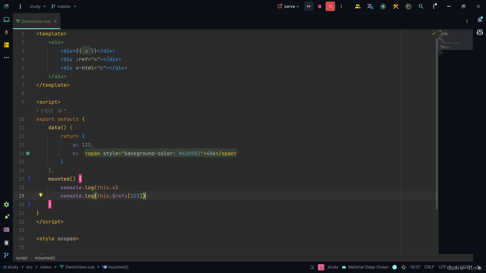Click blue opening brace marker on gutter line 17
The image size is (486, 273).
point(29,178)
